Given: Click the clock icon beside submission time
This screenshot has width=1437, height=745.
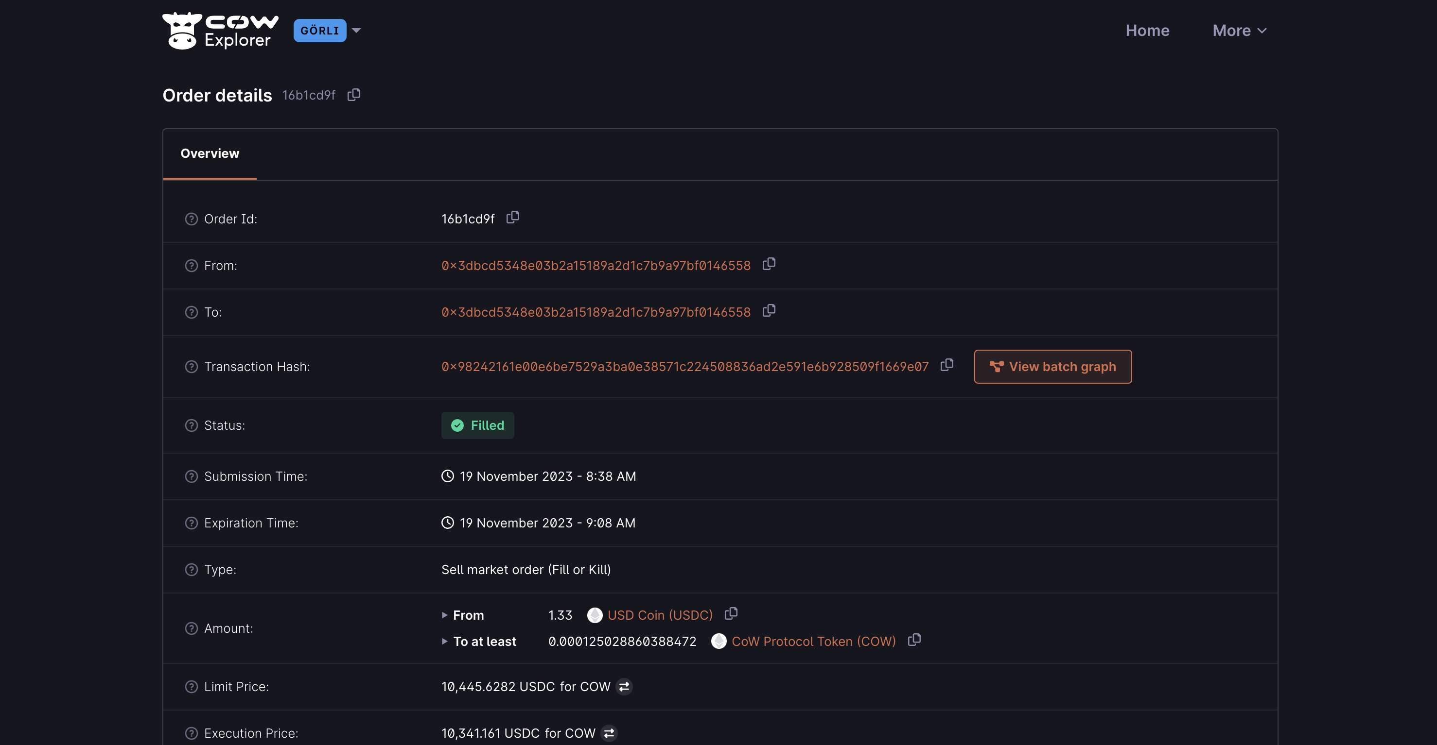Looking at the screenshot, I should pos(447,476).
